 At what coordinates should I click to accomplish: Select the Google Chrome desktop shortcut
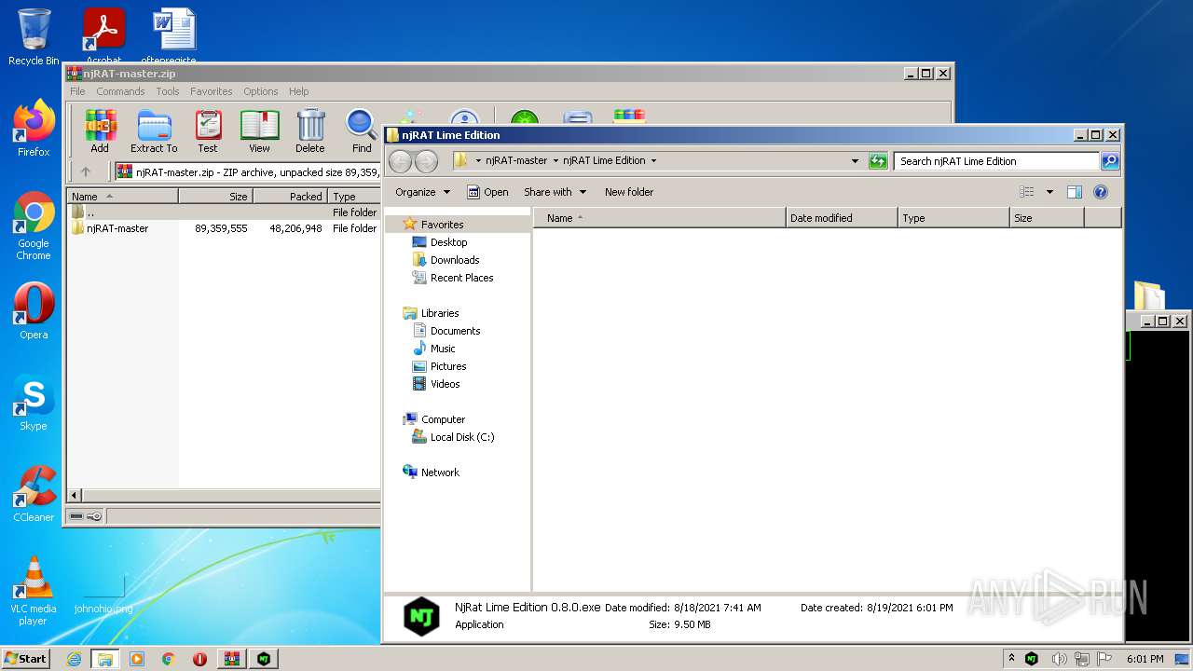[34, 226]
